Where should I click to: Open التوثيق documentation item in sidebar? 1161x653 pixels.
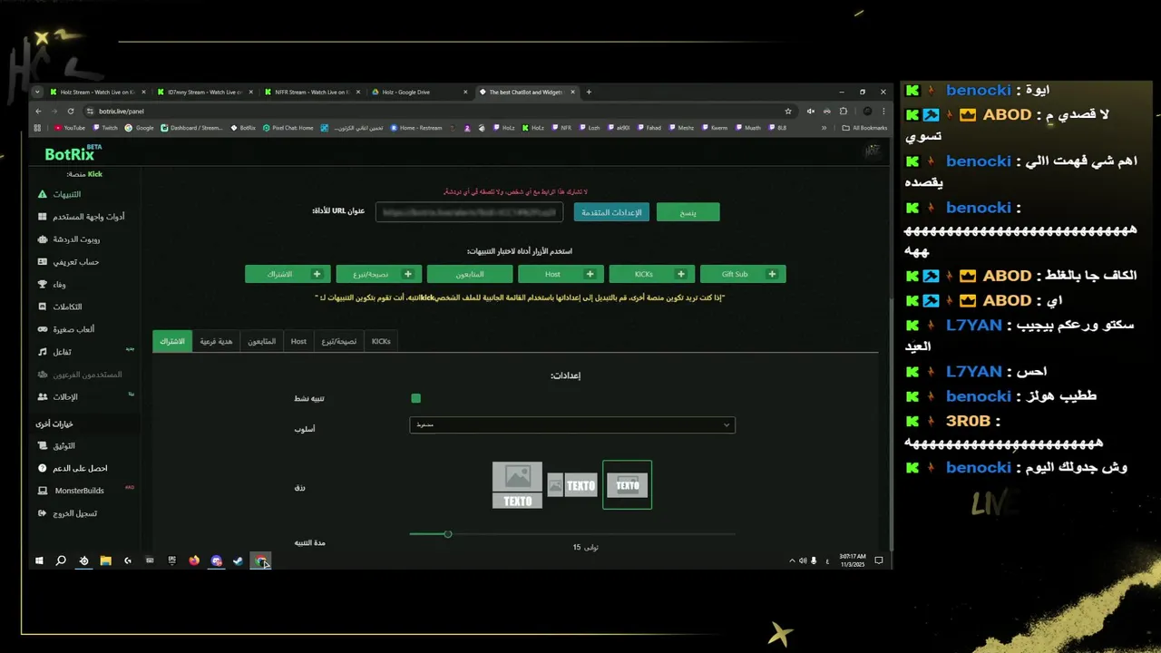point(56,446)
